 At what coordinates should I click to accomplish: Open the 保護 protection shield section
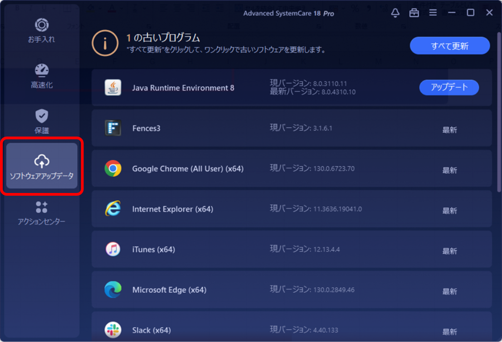coord(42,121)
